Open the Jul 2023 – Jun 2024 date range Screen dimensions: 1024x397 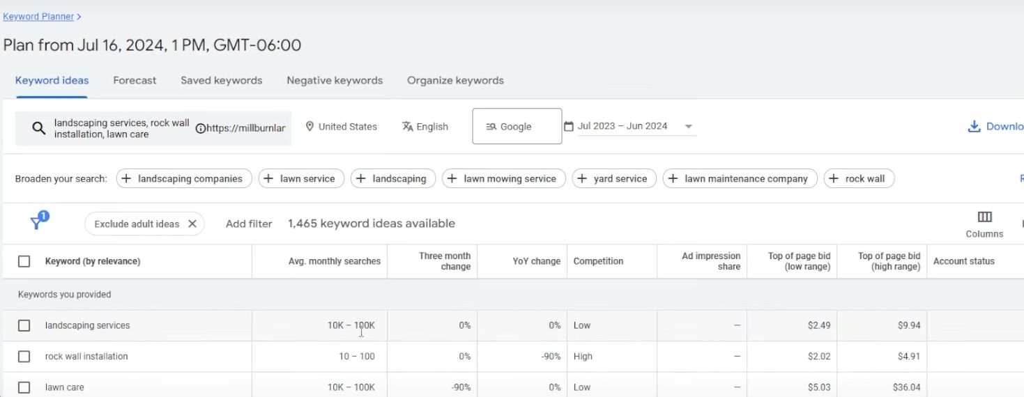tap(622, 126)
